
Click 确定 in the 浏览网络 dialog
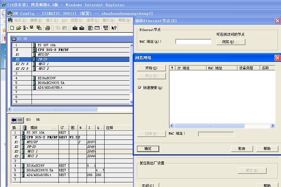click(148, 149)
